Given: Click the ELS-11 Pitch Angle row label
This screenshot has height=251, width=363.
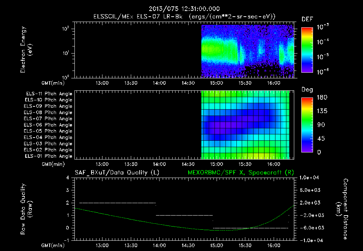Looking at the screenshot, I should pyautogui.click(x=49, y=94).
